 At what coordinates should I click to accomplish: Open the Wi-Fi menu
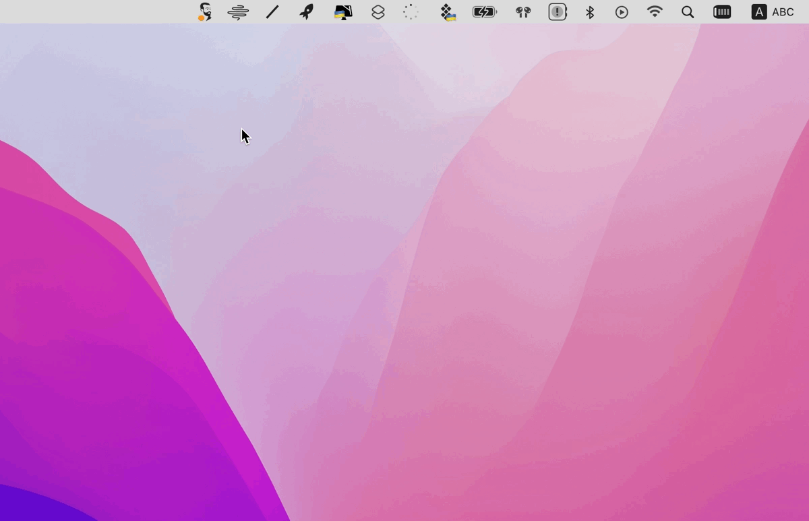click(655, 12)
